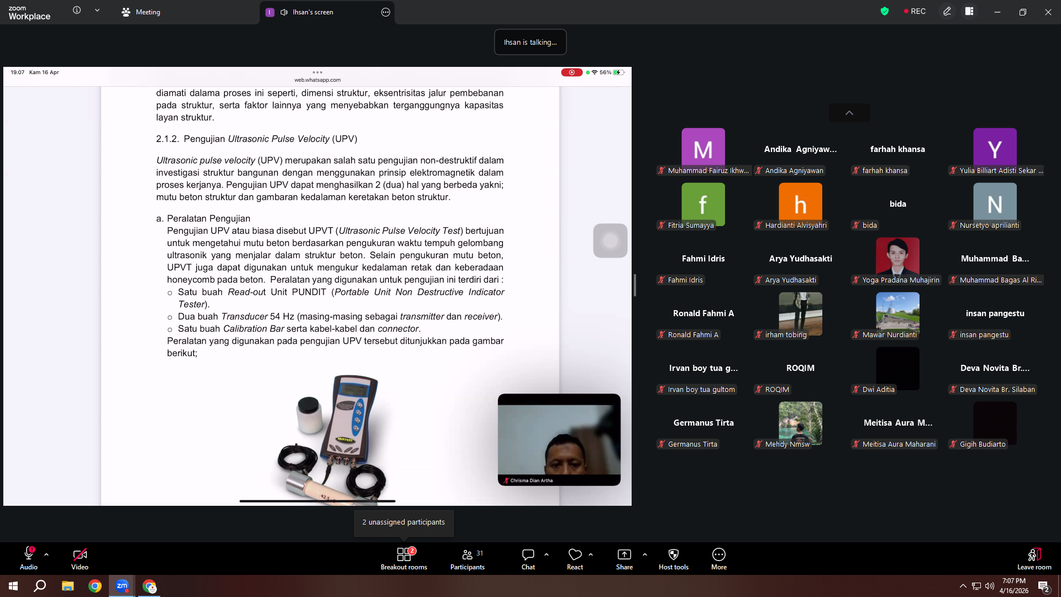Click the Zoom taskbar icon
The width and height of the screenshot is (1061, 597).
tap(122, 586)
